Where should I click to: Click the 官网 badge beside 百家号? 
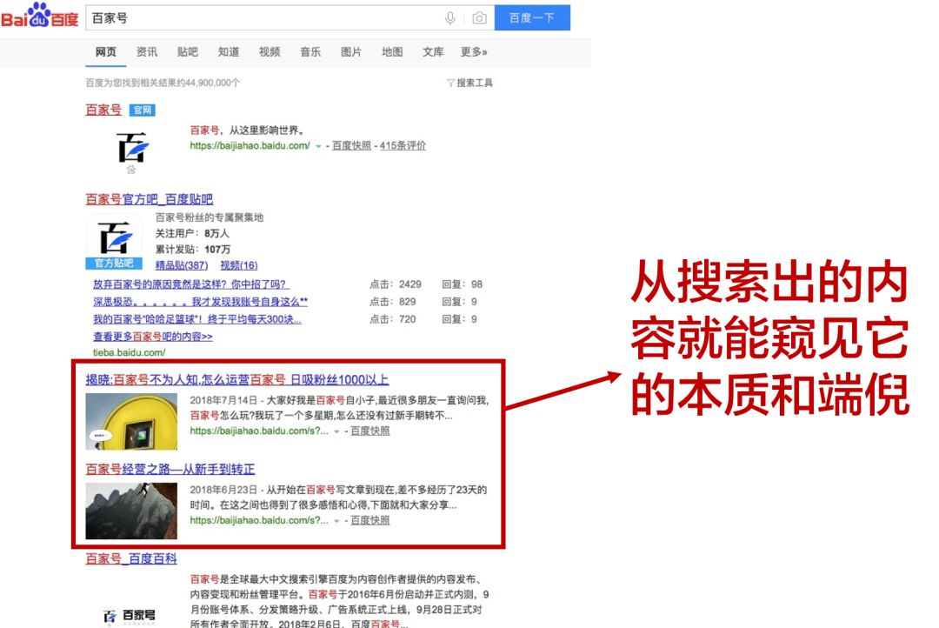pyautogui.click(x=143, y=110)
